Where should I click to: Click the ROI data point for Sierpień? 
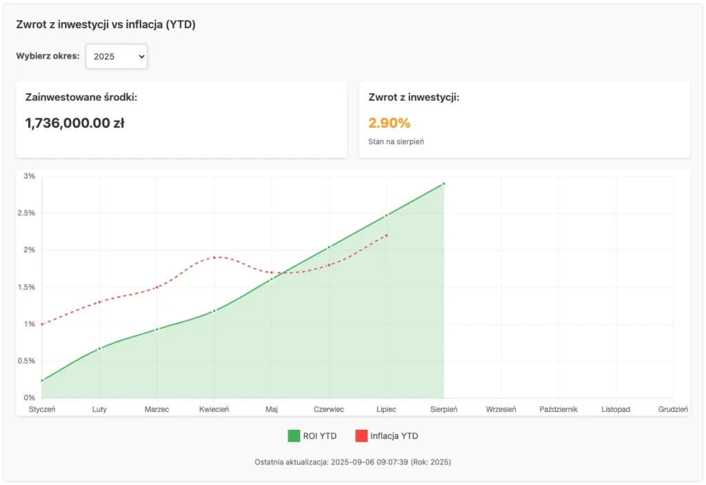(444, 184)
